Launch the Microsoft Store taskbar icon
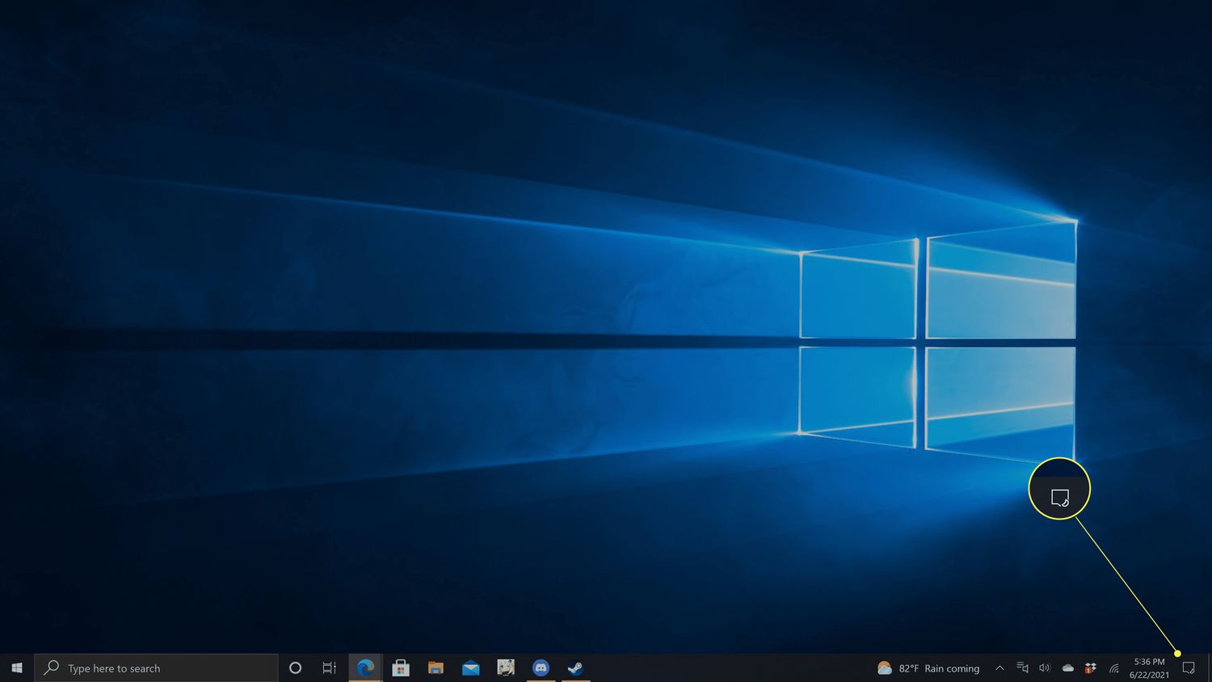The width and height of the screenshot is (1212, 682). coord(401,668)
